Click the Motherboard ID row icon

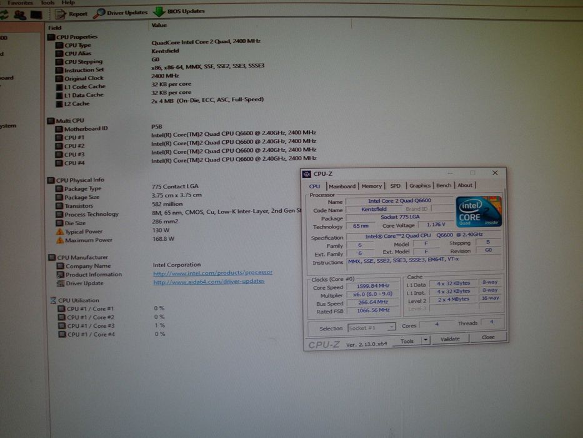coord(59,129)
